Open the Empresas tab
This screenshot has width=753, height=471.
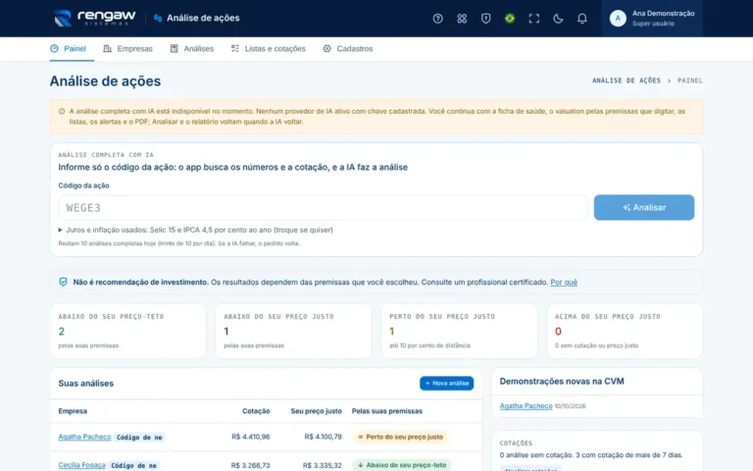tap(127, 48)
